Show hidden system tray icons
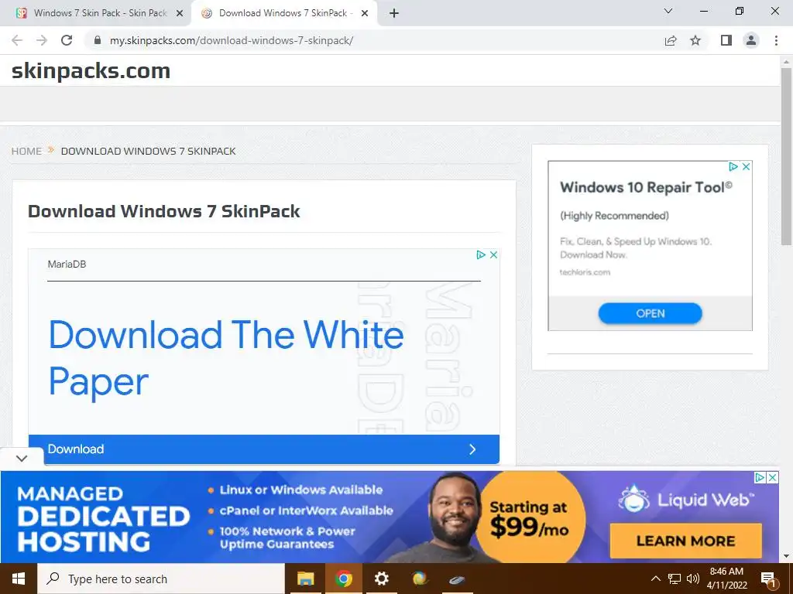The image size is (793, 594). pos(655,579)
